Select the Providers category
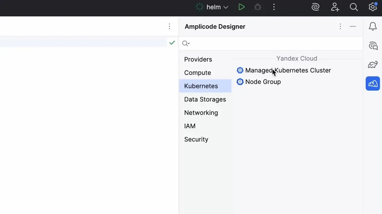 (x=198, y=60)
